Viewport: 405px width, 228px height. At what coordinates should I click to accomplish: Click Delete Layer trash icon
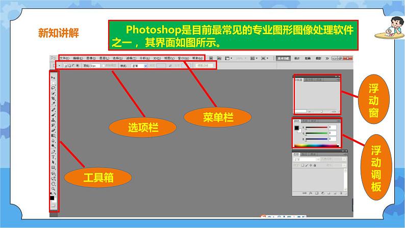(x=341, y=193)
